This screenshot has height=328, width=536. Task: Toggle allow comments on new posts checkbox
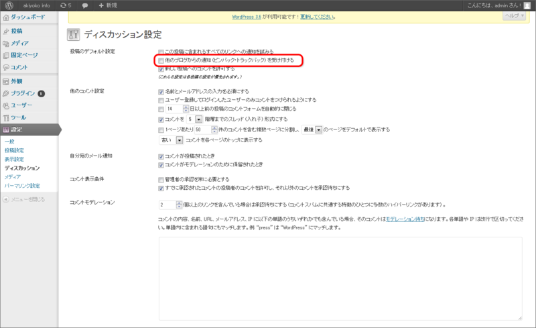[x=161, y=69]
